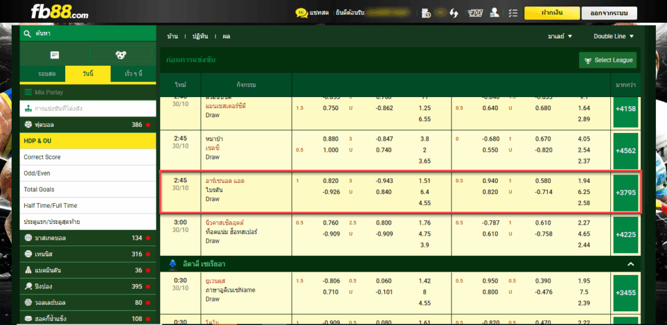Open the บ้าน home menu item
667x325 pixels.
tap(172, 36)
